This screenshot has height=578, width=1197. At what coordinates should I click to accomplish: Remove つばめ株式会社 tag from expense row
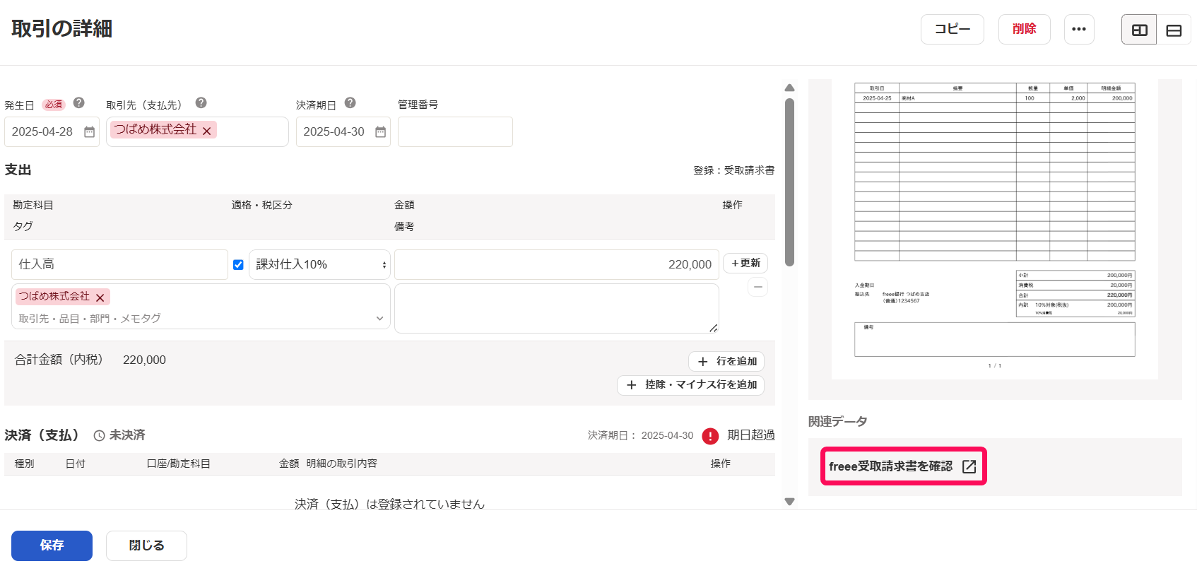point(100,297)
